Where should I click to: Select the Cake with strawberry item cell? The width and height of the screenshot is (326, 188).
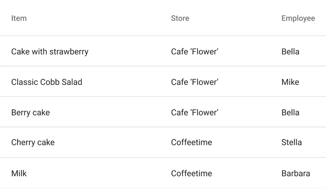pyautogui.click(x=50, y=52)
